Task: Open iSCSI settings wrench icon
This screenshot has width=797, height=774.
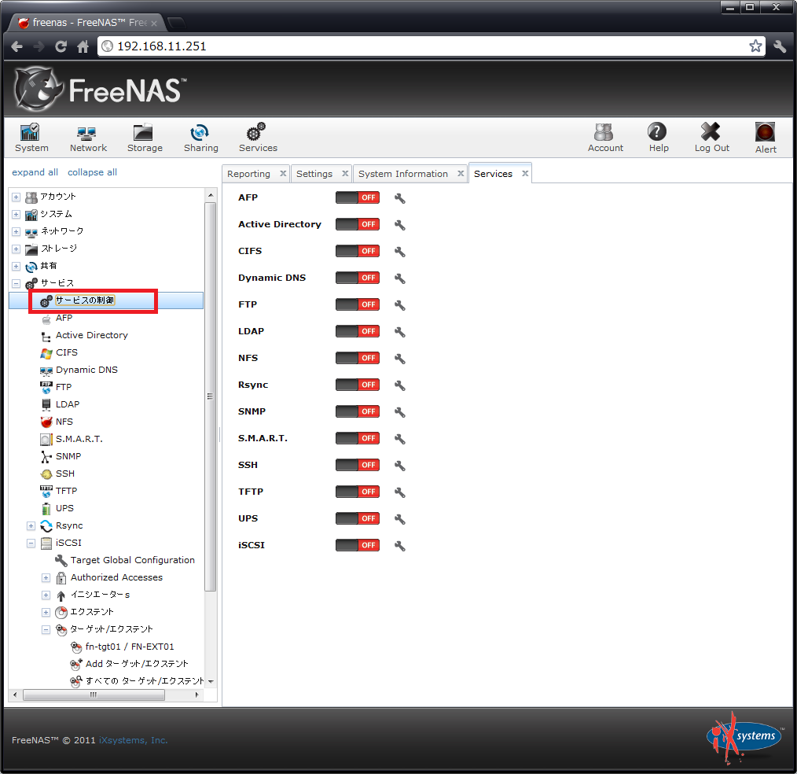Action: (x=400, y=546)
